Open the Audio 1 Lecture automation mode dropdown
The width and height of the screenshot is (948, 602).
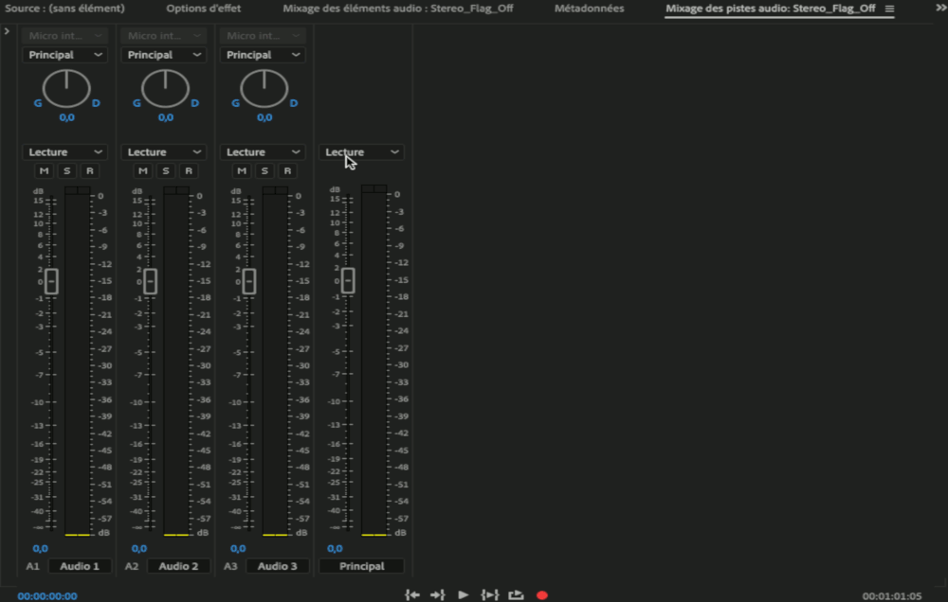[64, 152]
